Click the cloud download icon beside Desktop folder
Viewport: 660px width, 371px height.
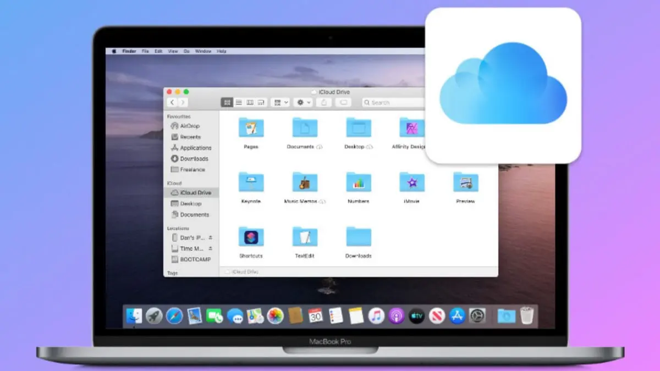[x=370, y=147]
